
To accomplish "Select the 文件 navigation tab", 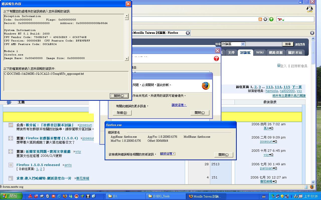I will [231, 52].
